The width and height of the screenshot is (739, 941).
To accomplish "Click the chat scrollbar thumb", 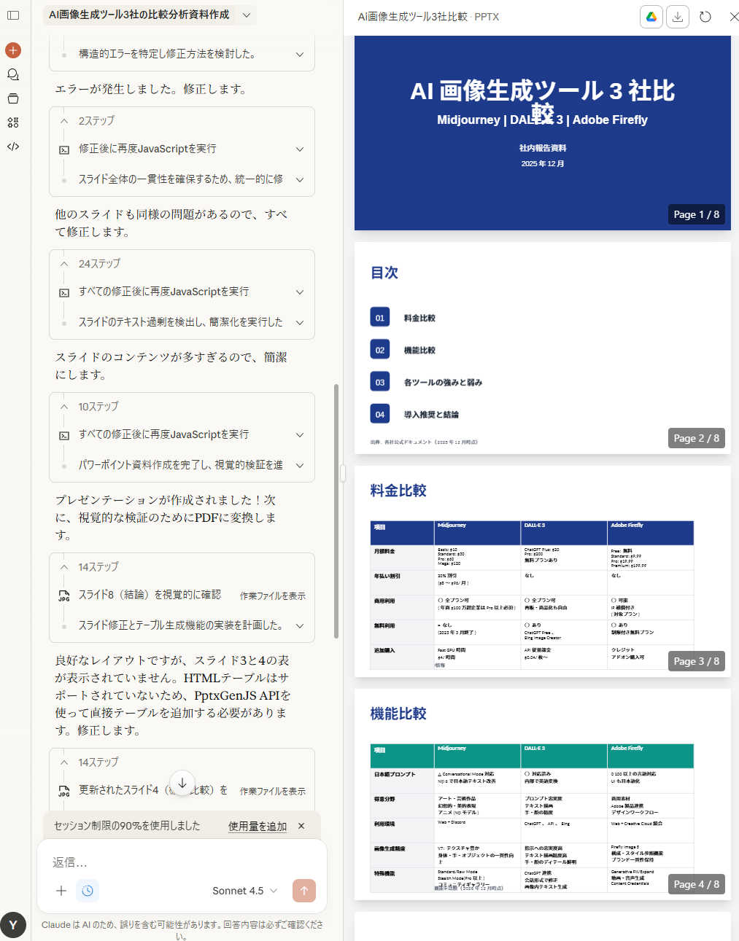I will coord(336,511).
